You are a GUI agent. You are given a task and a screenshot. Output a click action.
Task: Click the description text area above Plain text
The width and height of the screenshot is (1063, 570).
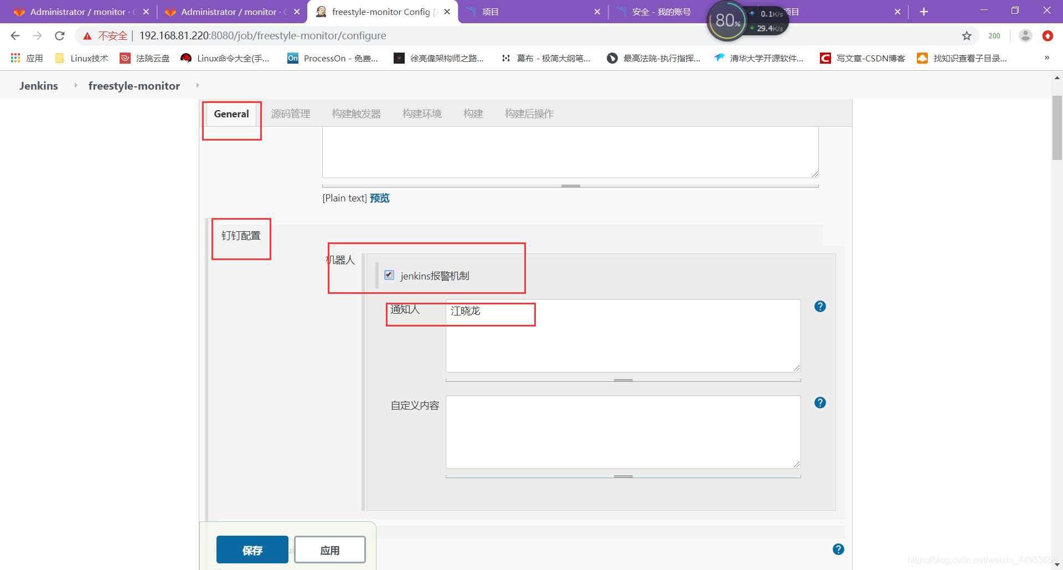570,152
